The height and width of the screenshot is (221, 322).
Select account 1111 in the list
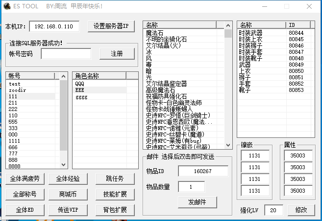pos(30,141)
